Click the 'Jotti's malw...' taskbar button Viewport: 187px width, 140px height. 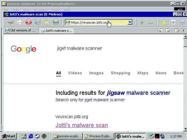(130, 136)
